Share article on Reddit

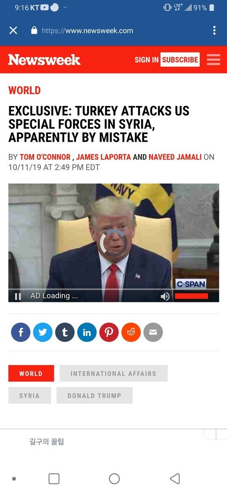[x=131, y=332]
